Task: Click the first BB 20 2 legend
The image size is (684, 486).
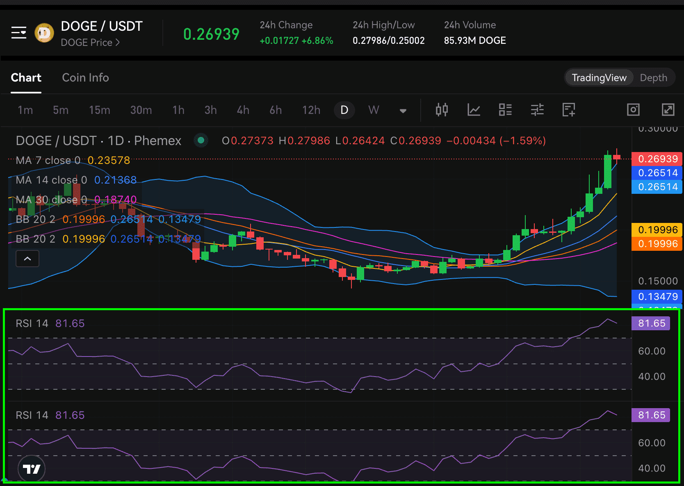Action: pyautogui.click(x=108, y=219)
